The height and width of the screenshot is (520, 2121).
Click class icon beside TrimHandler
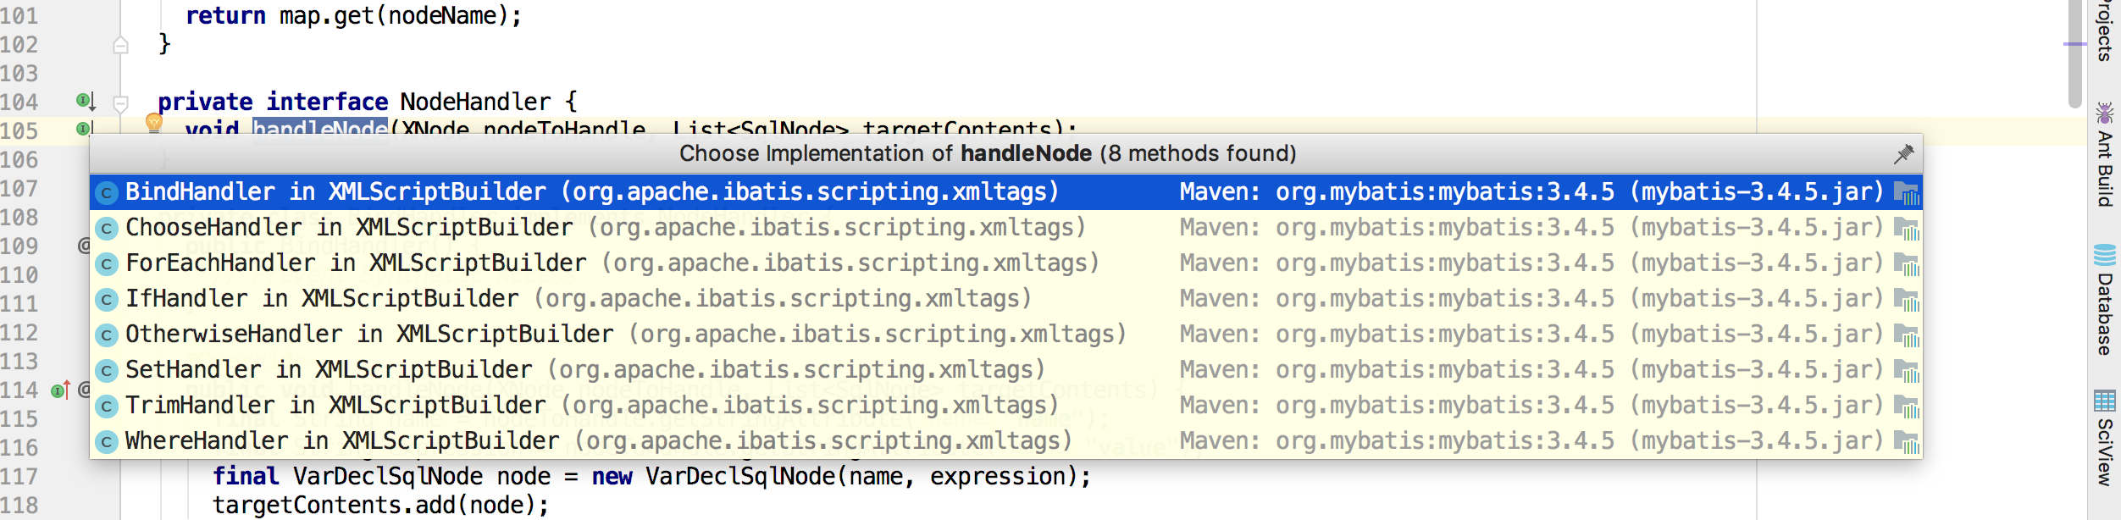(x=107, y=407)
